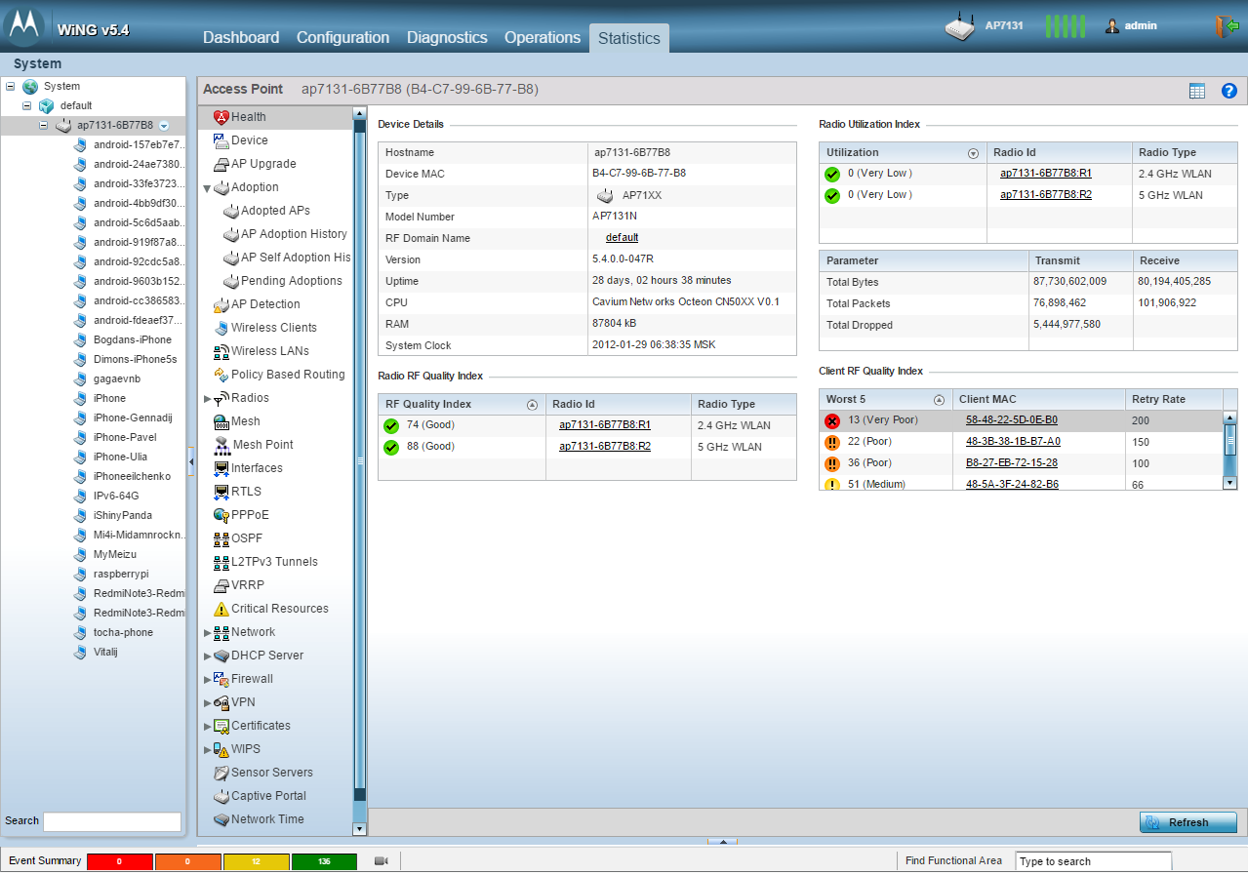Click the Interfaces icon
The image size is (1248, 875).
click(x=221, y=468)
